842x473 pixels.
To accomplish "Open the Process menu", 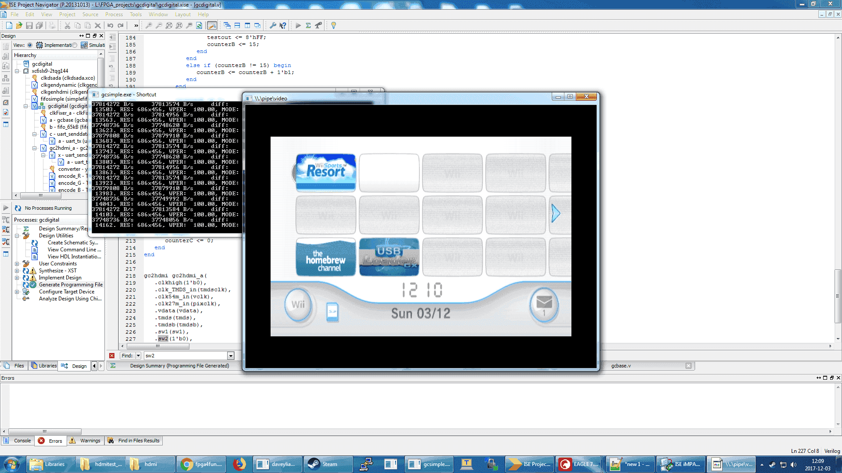I will point(114,14).
